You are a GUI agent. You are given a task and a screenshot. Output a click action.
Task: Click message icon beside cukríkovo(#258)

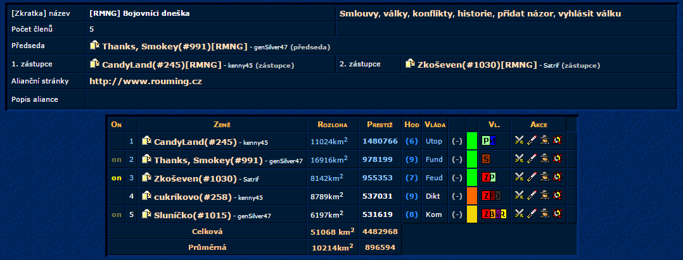[x=146, y=195]
